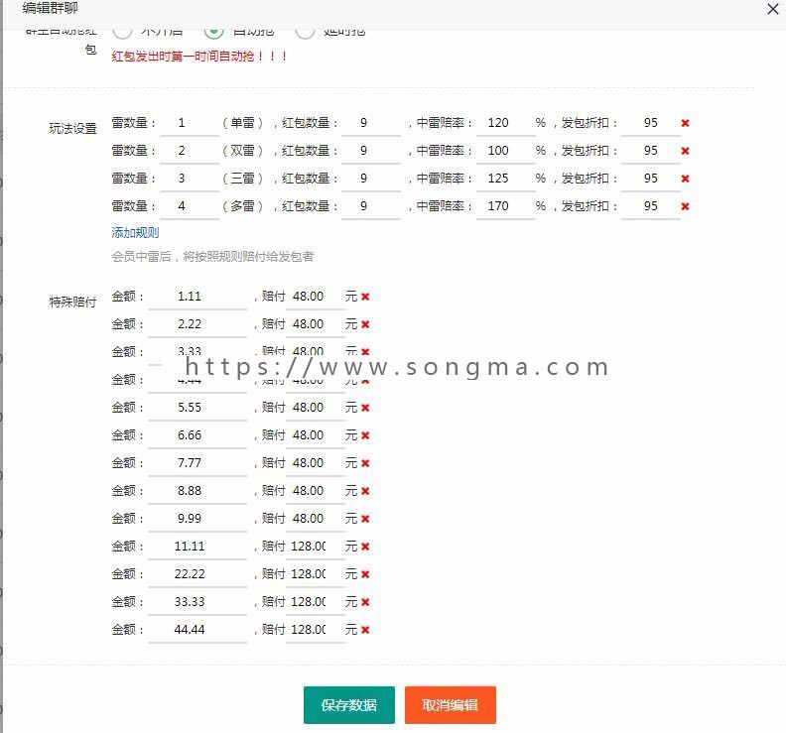Edit 红包数量 field in 多雷 row
Screen dimensions: 786x733
tap(371, 206)
